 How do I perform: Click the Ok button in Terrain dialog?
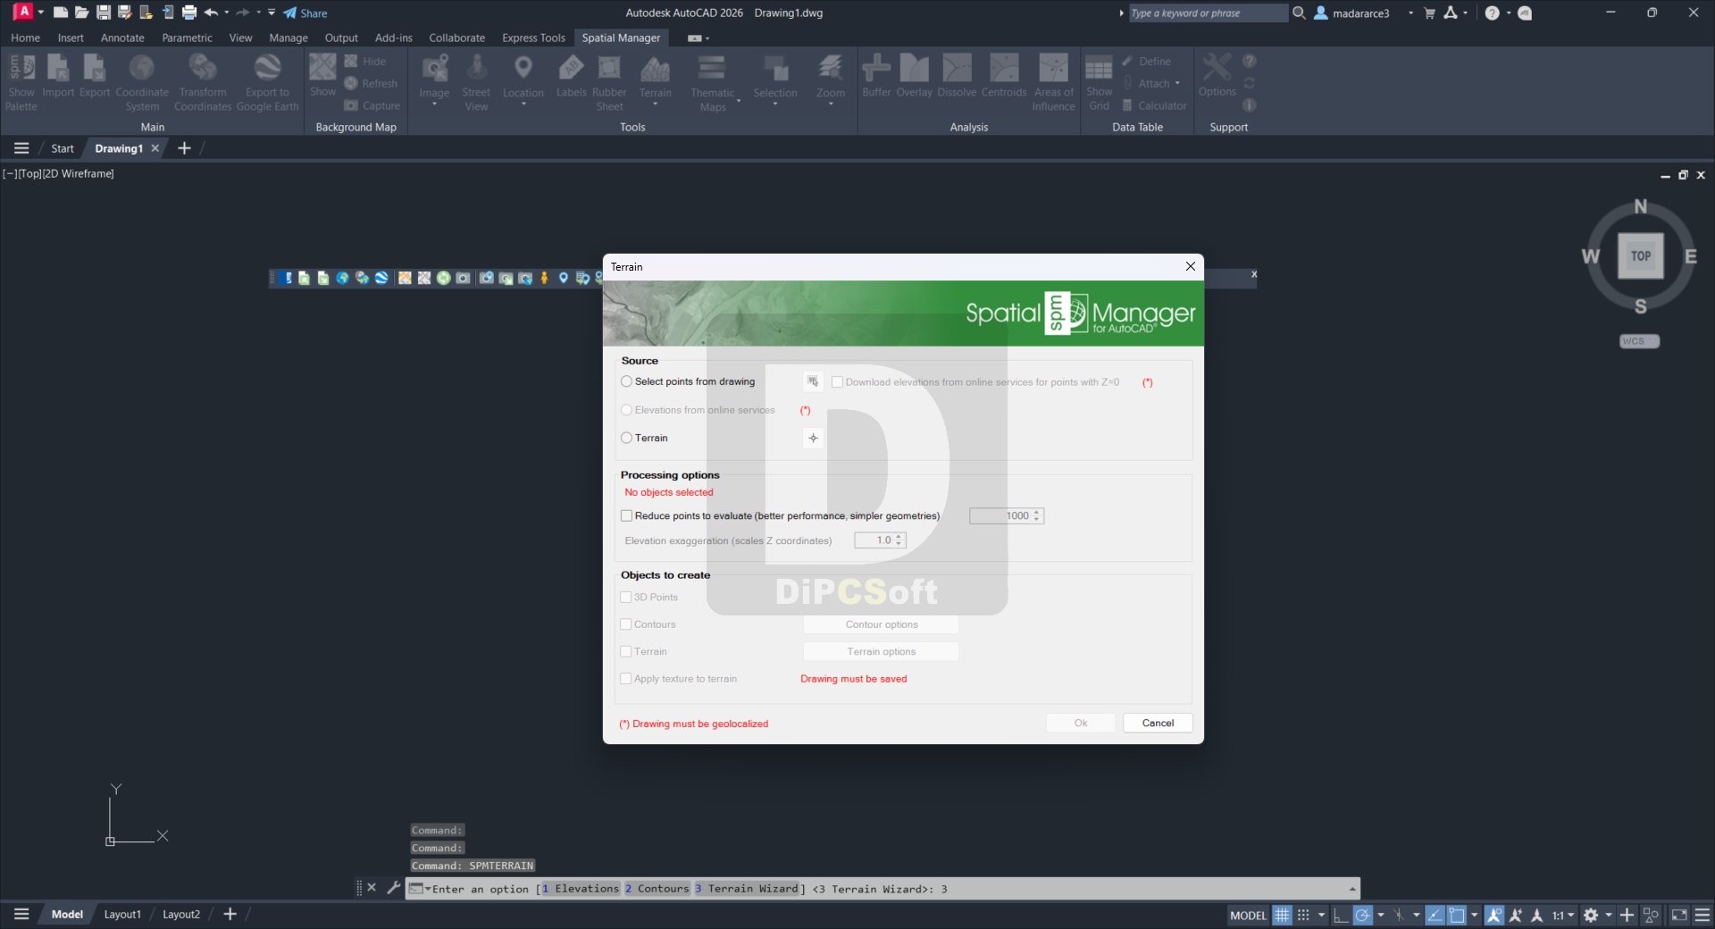(x=1081, y=723)
